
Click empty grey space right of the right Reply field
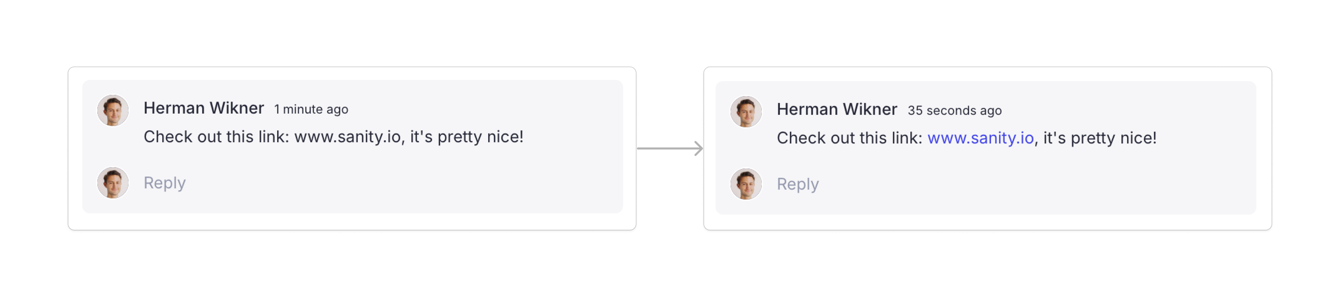click(x=1040, y=184)
